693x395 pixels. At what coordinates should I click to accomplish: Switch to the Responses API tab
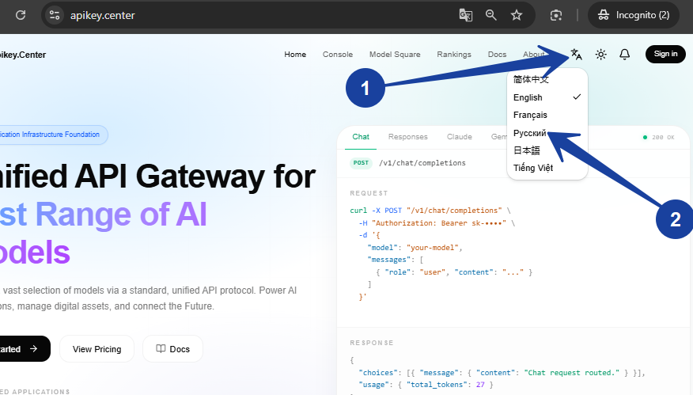(408, 137)
